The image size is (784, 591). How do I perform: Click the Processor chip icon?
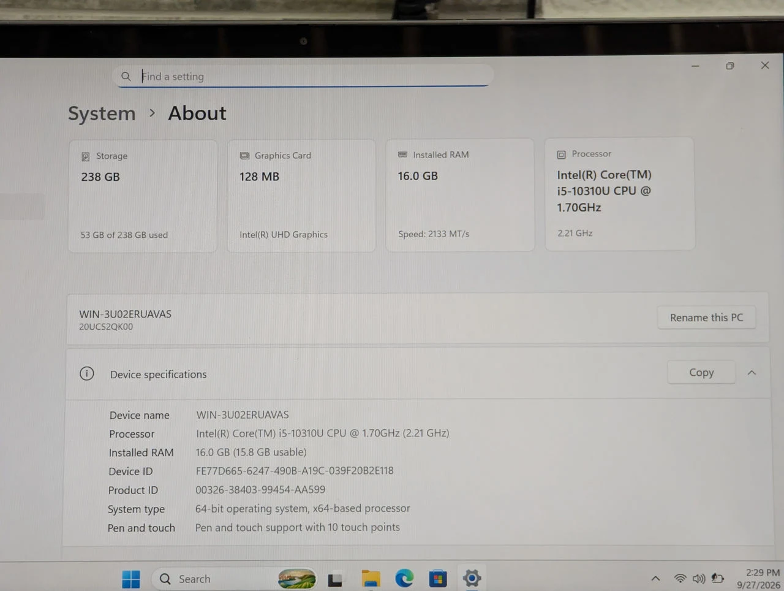point(561,154)
